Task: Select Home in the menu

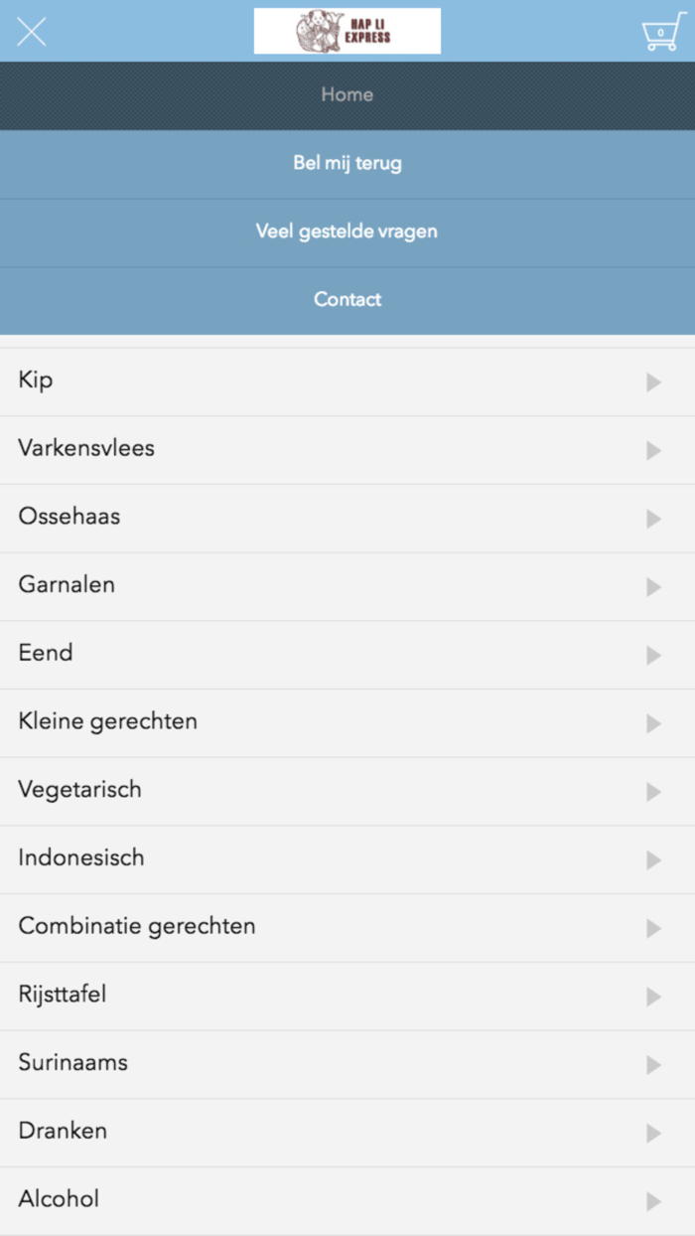Action: 347,95
